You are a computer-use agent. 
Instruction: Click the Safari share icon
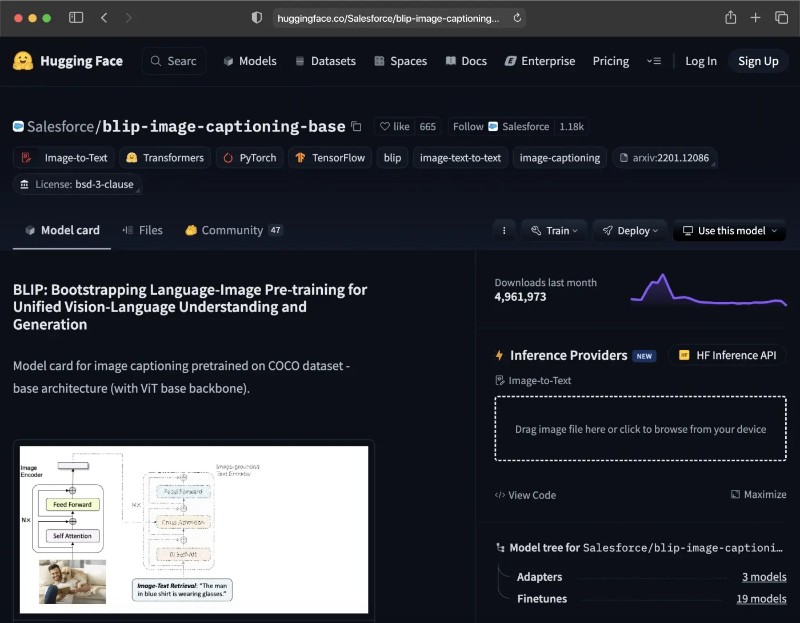(730, 18)
